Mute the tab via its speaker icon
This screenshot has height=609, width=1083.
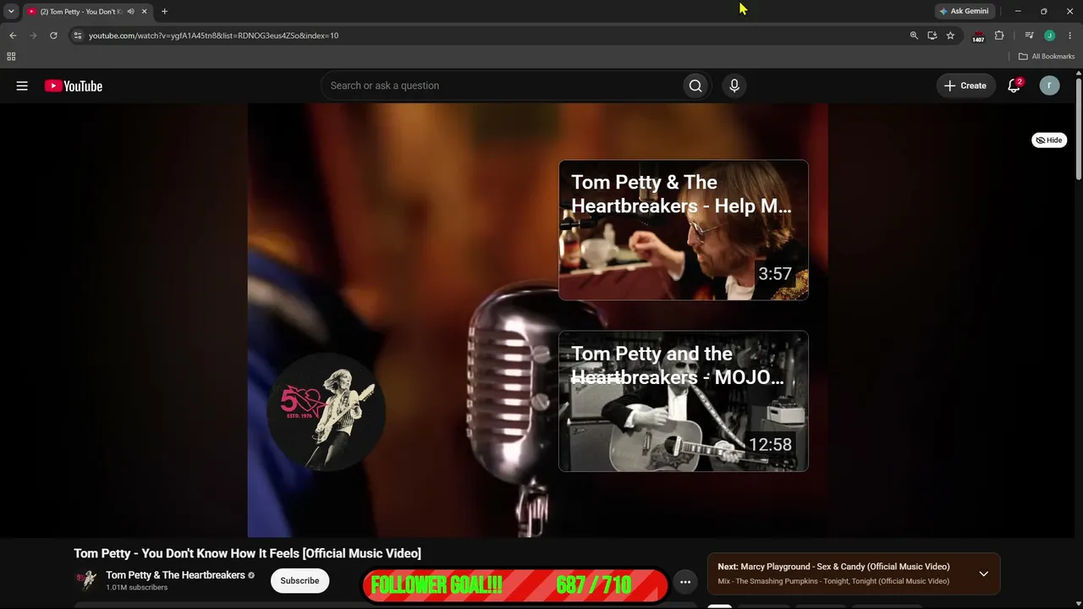pyautogui.click(x=130, y=12)
